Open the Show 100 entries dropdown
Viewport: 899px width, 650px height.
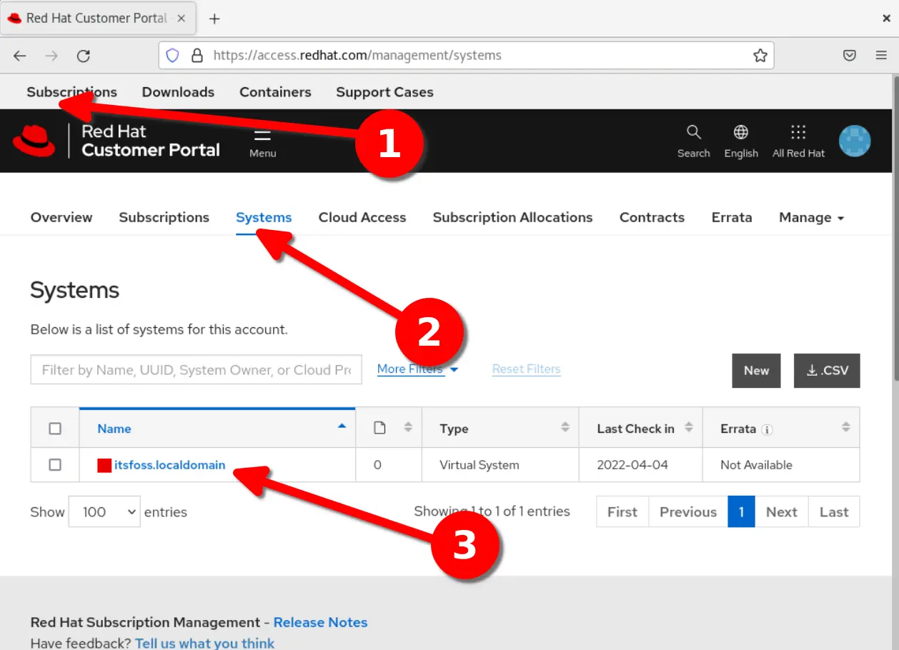[104, 512]
